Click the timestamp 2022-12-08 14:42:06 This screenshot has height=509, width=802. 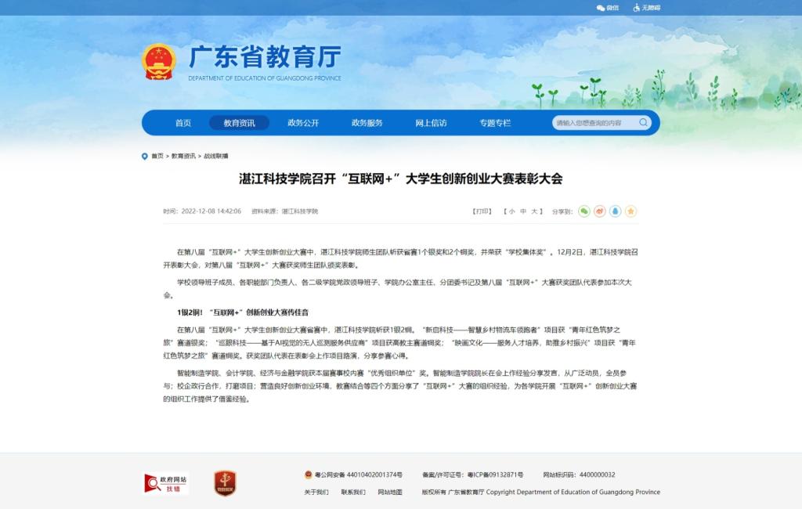[x=211, y=211]
